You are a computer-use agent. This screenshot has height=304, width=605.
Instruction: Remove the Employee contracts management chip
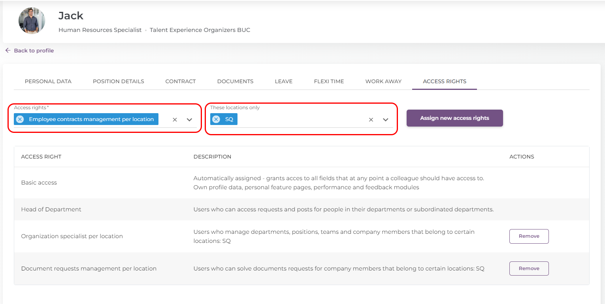click(x=20, y=119)
